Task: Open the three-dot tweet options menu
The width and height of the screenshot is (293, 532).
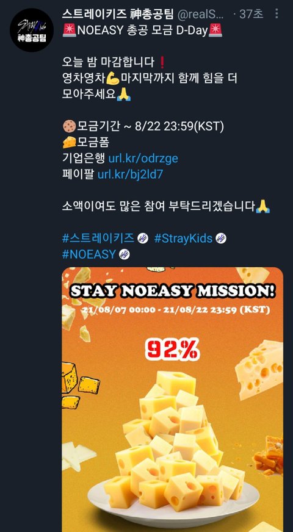Action: pos(277,14)
